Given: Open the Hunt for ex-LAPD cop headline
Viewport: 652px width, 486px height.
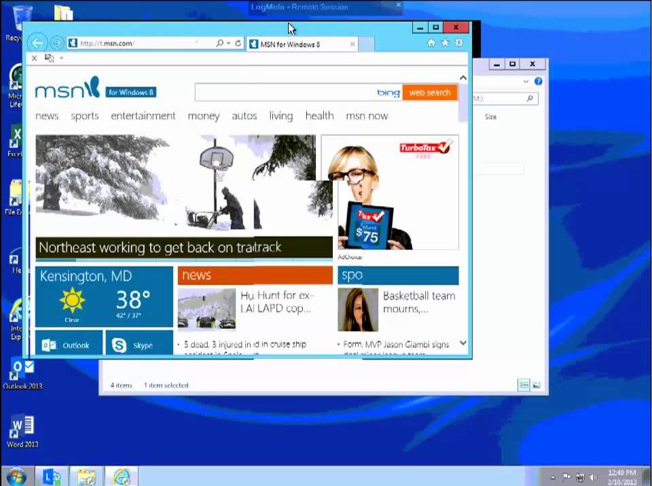Looking at the screenshot, I should coord(276,302).
